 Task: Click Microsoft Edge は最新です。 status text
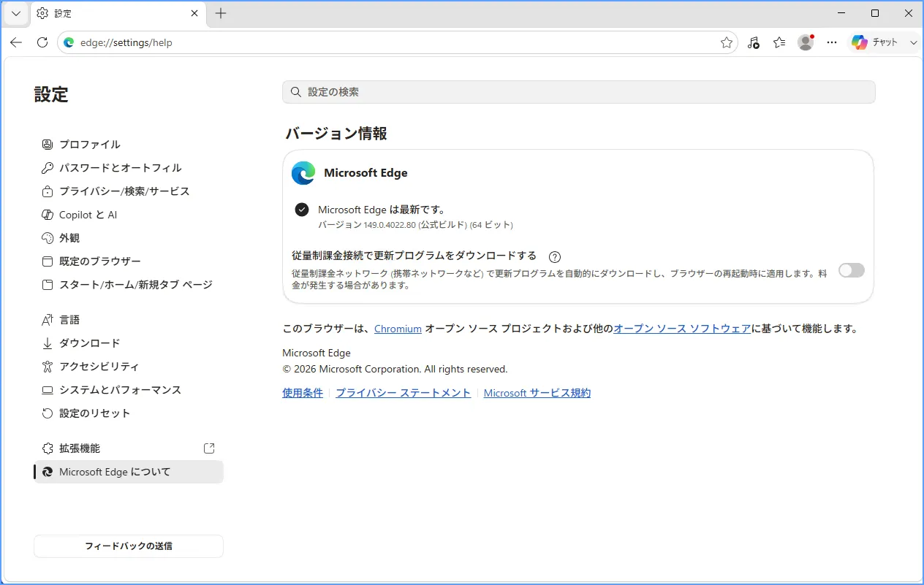click(x=382, y=210)
